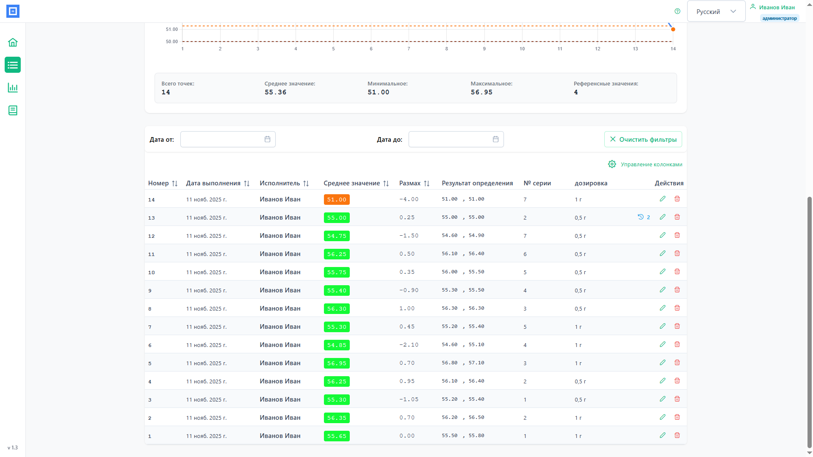This screenshot has width=813, height=457.
Task: Sort by Дата выполнения column
Action: point(246,183)
